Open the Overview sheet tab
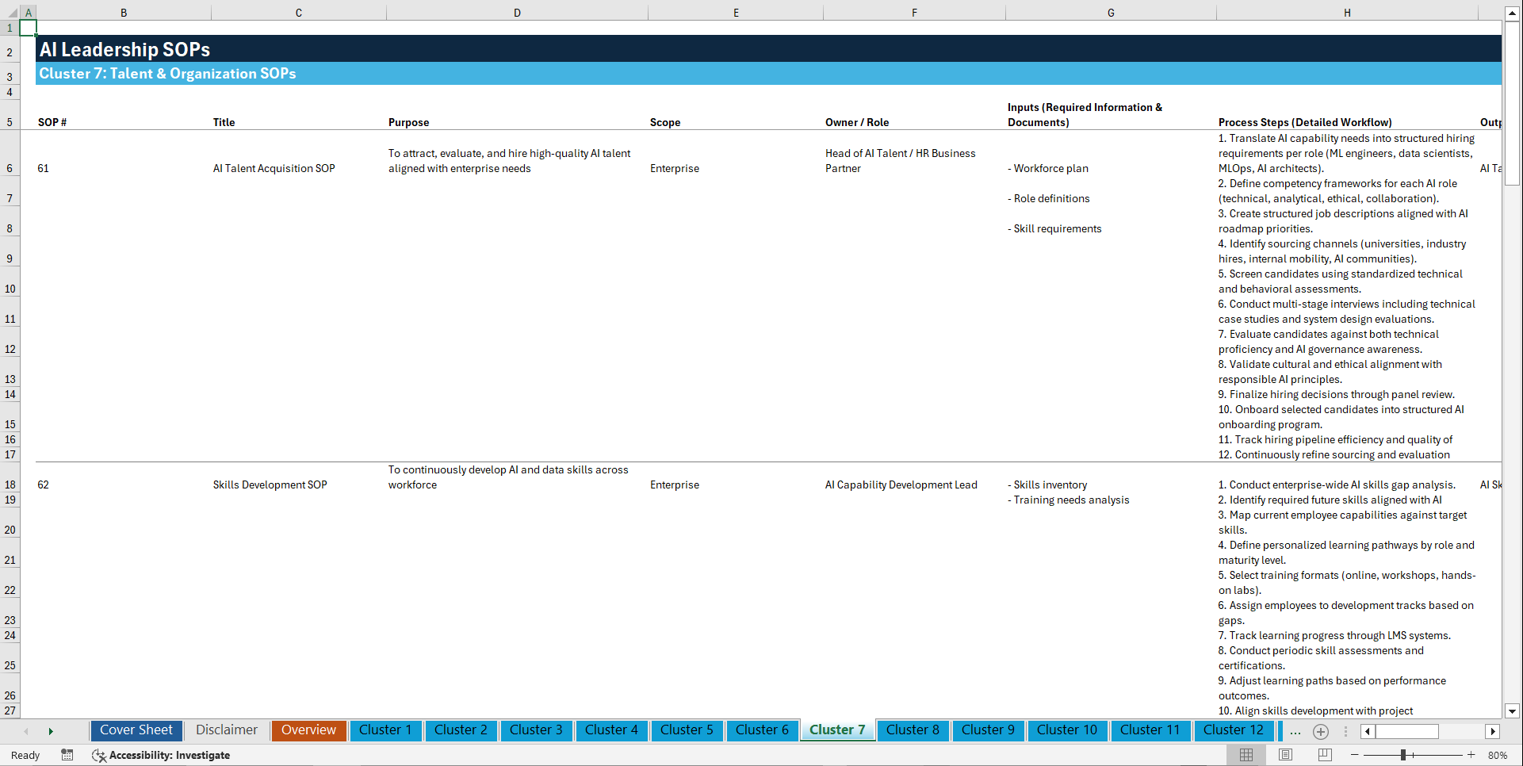The image size is (1523, 766). tap(308, 730)
